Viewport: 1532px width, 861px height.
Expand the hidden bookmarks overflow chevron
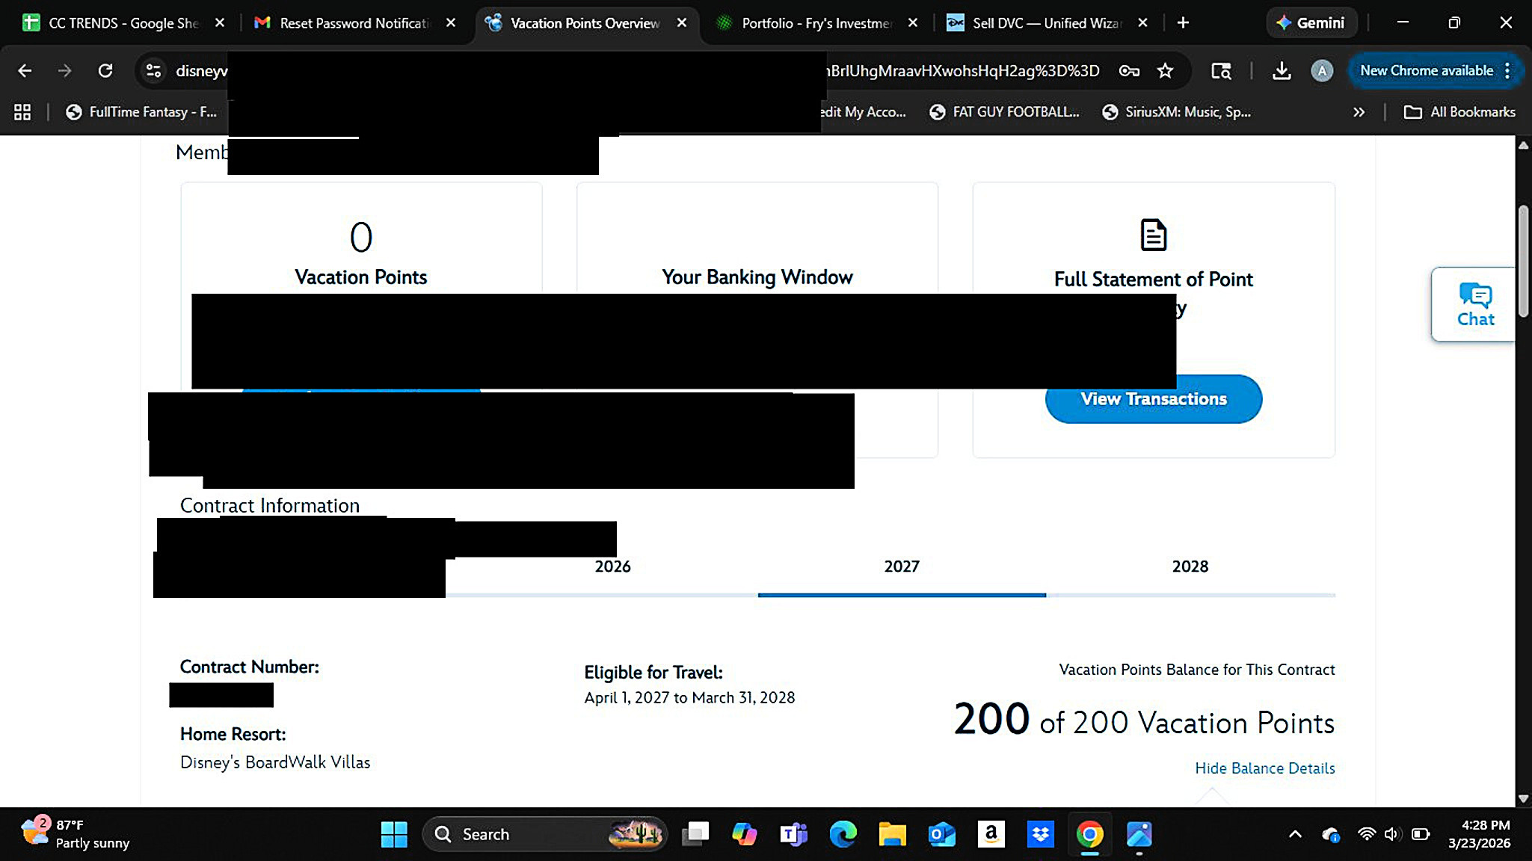(1359, 112)
